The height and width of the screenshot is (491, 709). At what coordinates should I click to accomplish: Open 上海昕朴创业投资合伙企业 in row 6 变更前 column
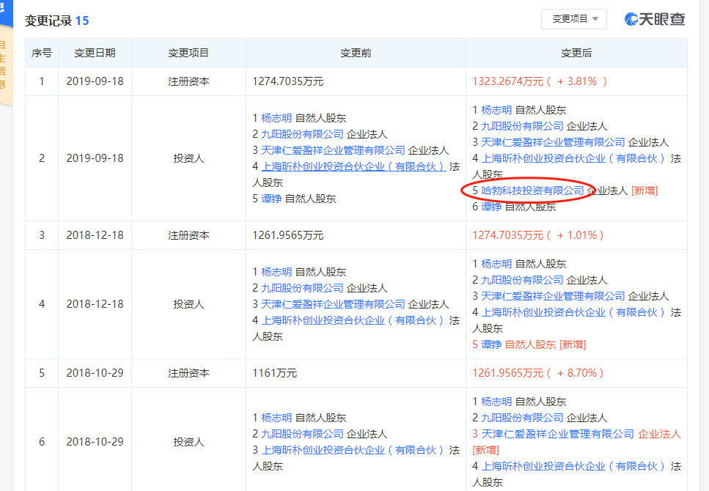[353, 450]
